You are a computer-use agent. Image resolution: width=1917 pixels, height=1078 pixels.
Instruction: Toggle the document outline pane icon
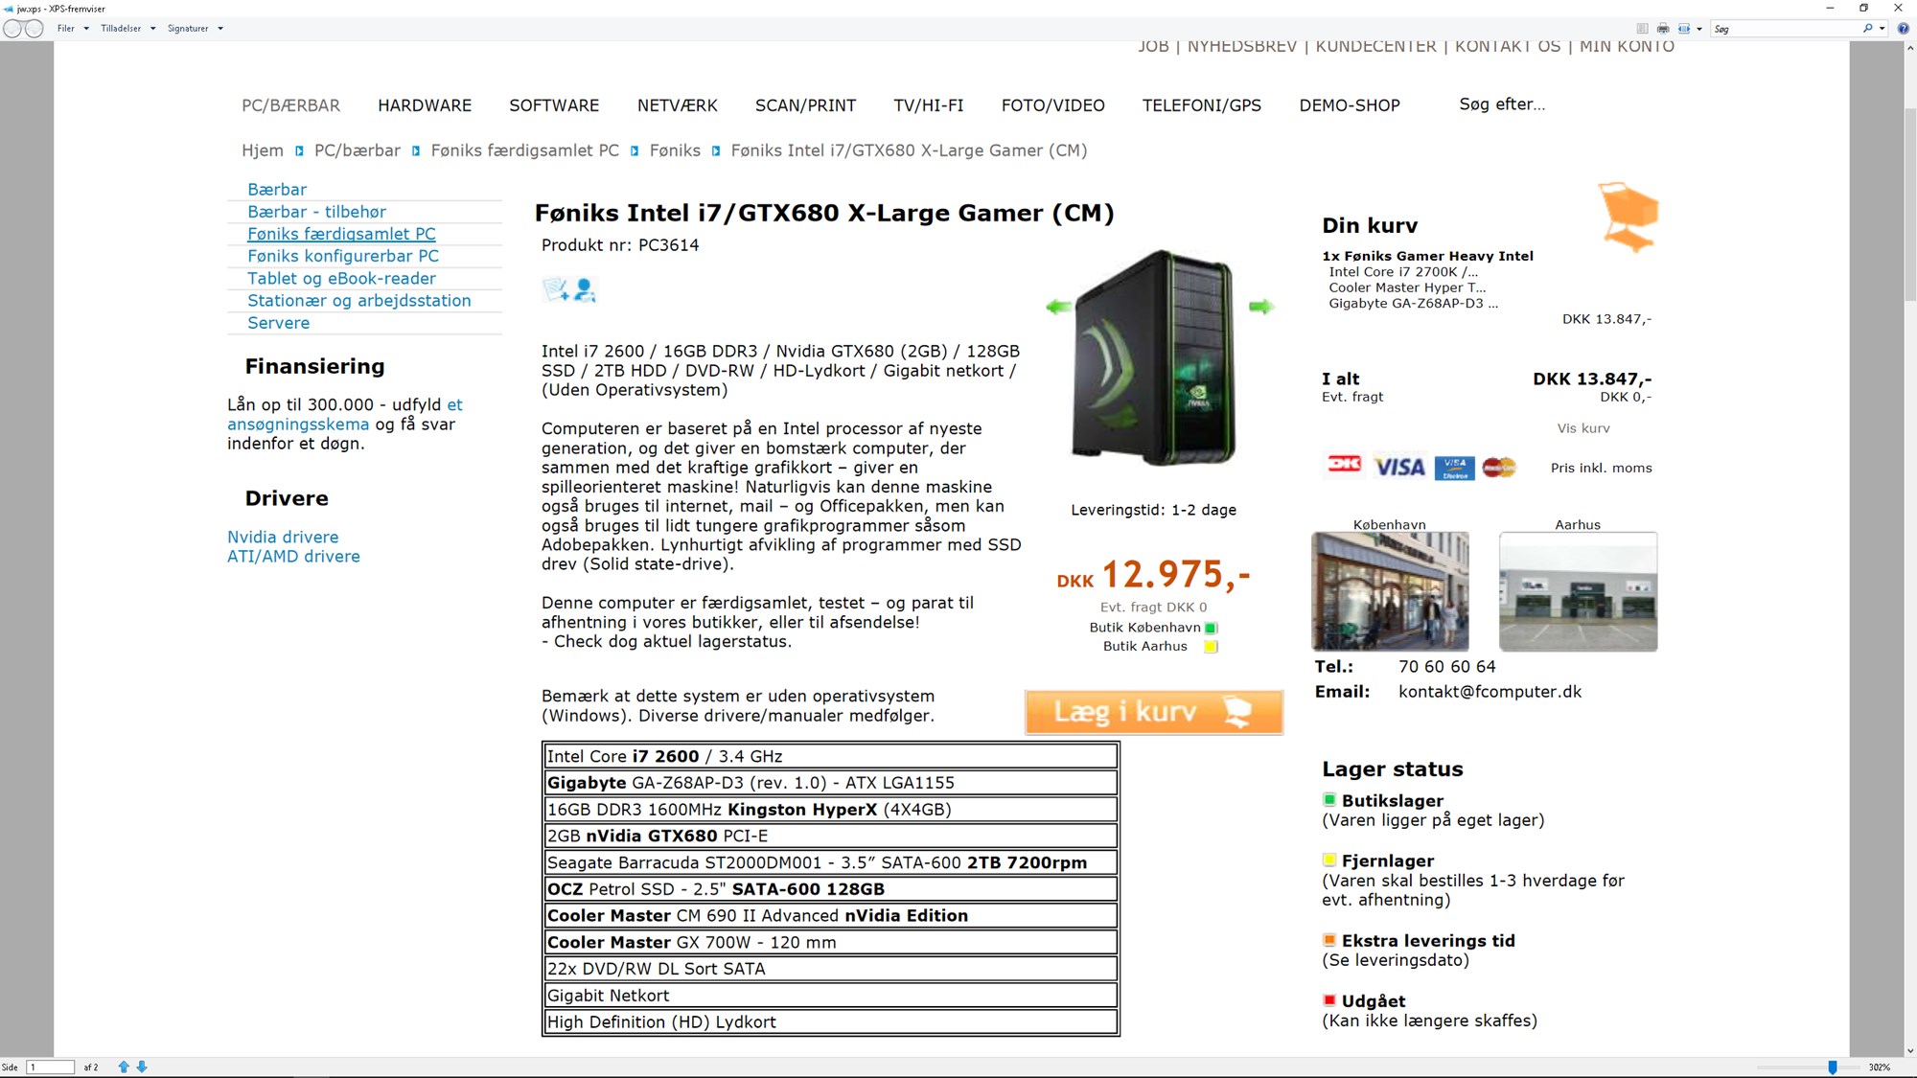(x=1643, y=29)
